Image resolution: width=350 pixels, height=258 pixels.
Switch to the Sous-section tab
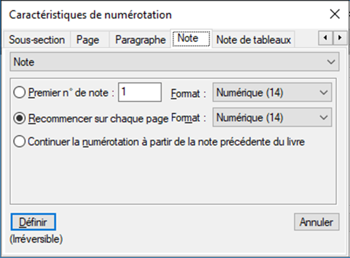[37, 40]
